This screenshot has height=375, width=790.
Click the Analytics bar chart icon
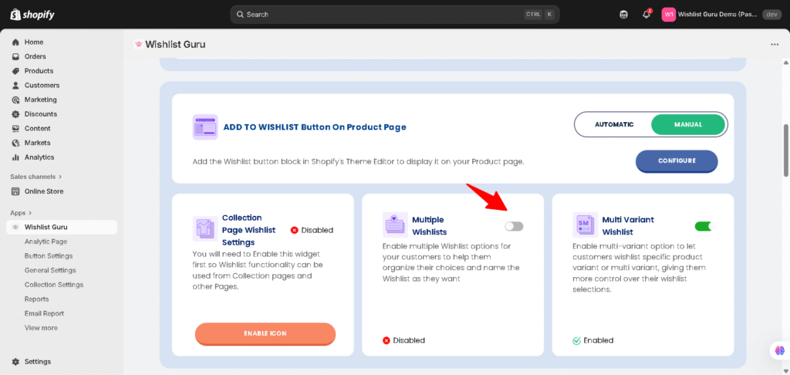pos(15,157)
